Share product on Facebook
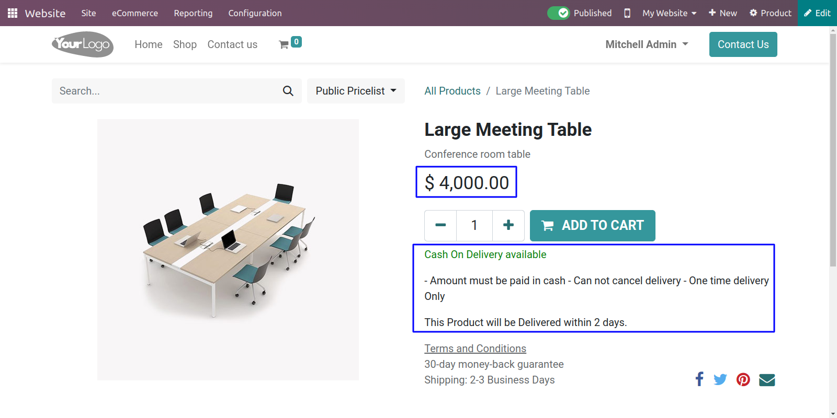The image size is (837, 418). (699, 379)
